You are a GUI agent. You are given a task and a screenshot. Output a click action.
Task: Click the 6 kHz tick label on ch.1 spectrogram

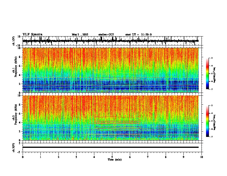click(20, 66)
